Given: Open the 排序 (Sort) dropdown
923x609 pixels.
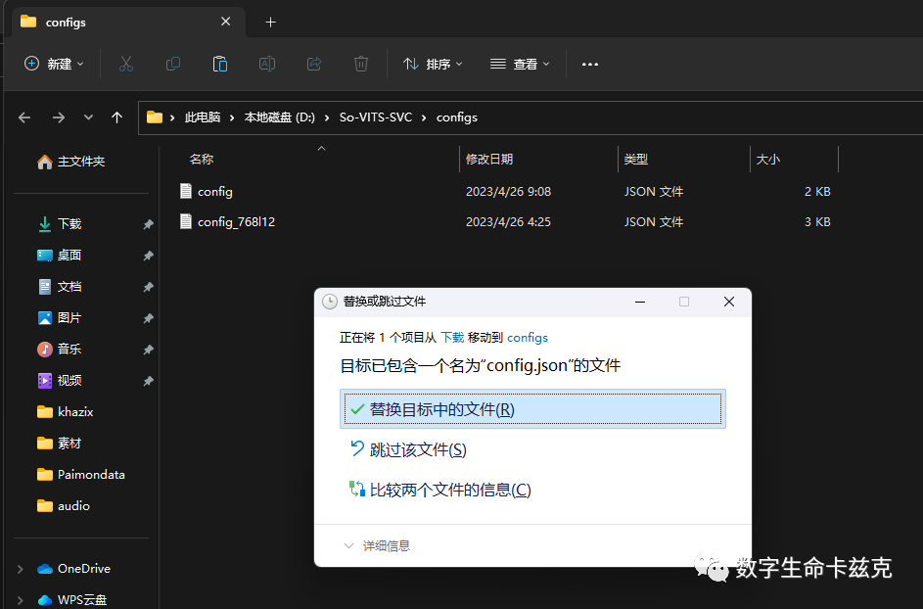Looking at the screenshot, I should click(433, 64).
